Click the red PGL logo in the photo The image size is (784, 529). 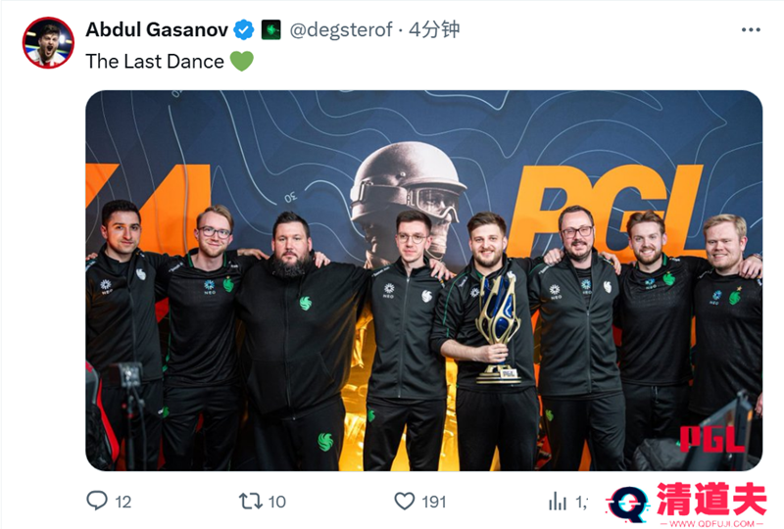712,440
